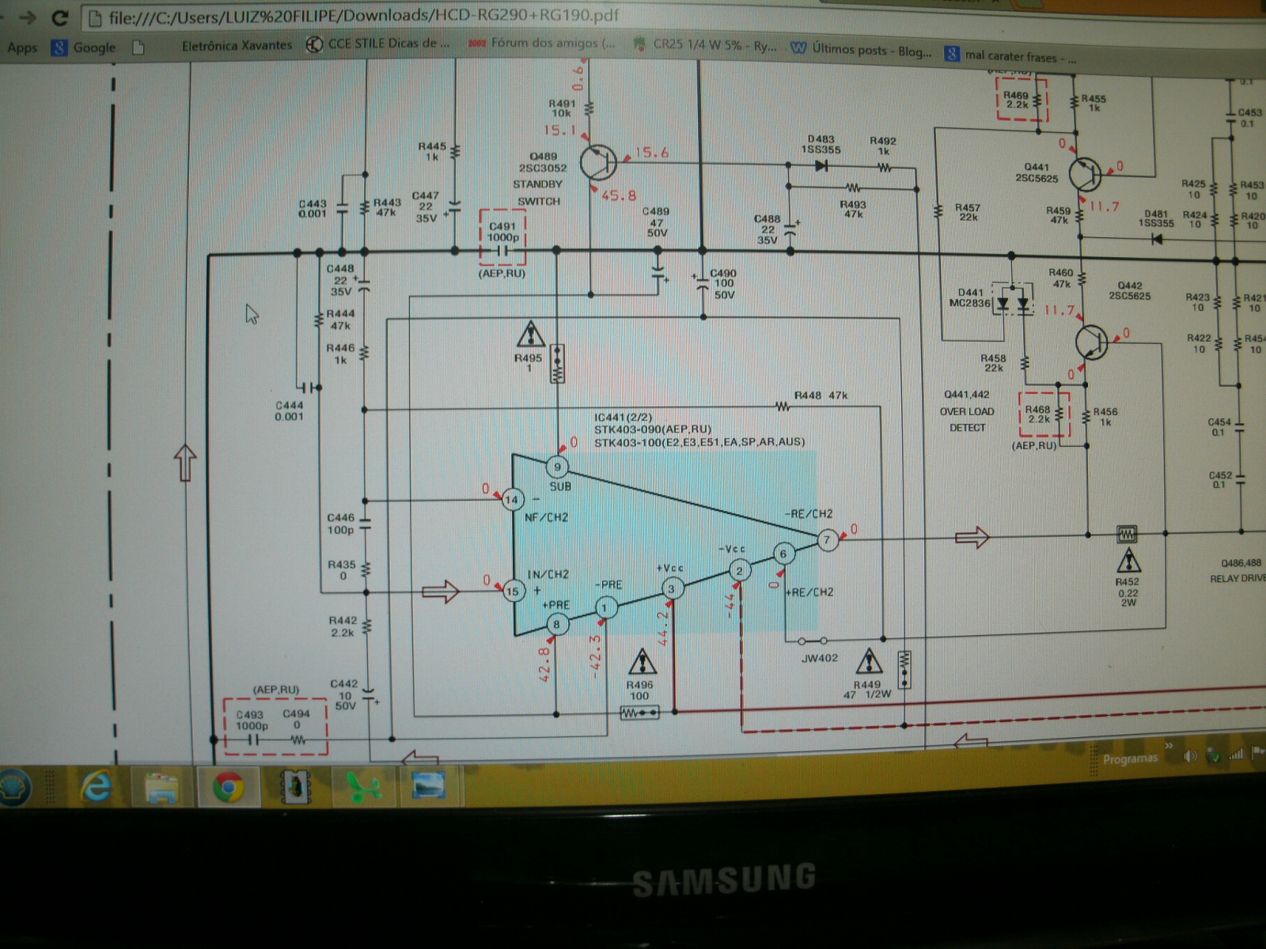Viewport: 1266px width, 949px height.
Task: Open the network signal tray icon
Action: pos(1235,755)
